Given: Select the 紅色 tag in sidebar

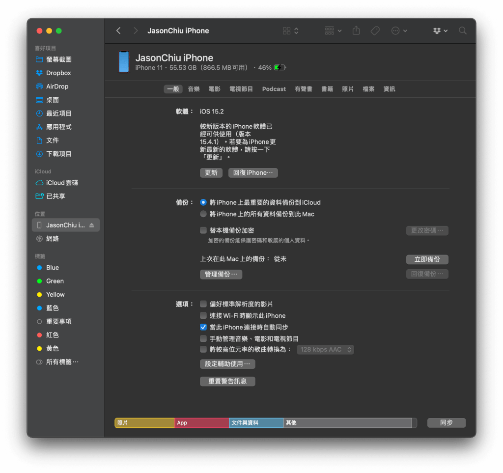Looking at the screenshot, I should point(52,335).
